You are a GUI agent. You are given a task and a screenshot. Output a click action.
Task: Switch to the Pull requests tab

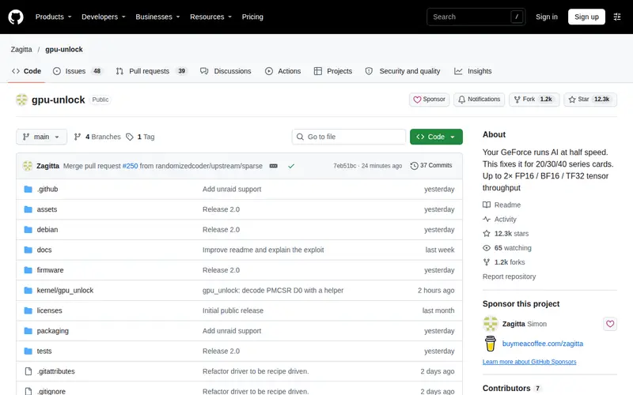tap(151, 71)
